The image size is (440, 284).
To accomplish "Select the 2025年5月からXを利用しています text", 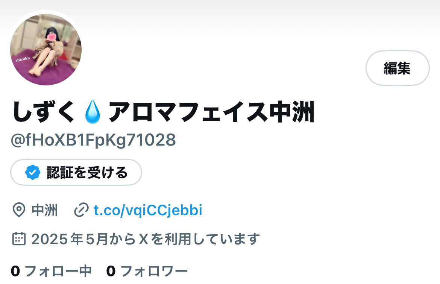I will 146,239.
